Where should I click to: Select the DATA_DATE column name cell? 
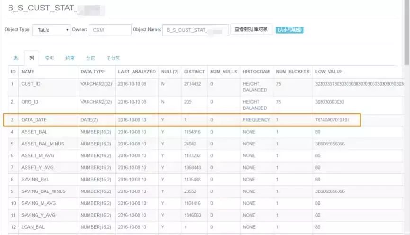pos(34,120)
